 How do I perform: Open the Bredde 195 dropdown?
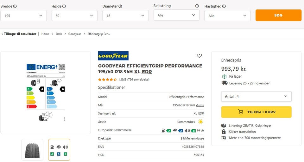click(23, 16)
